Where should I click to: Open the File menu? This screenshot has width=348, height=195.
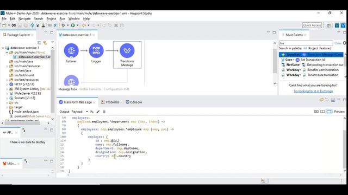click(x=4, y=19)
